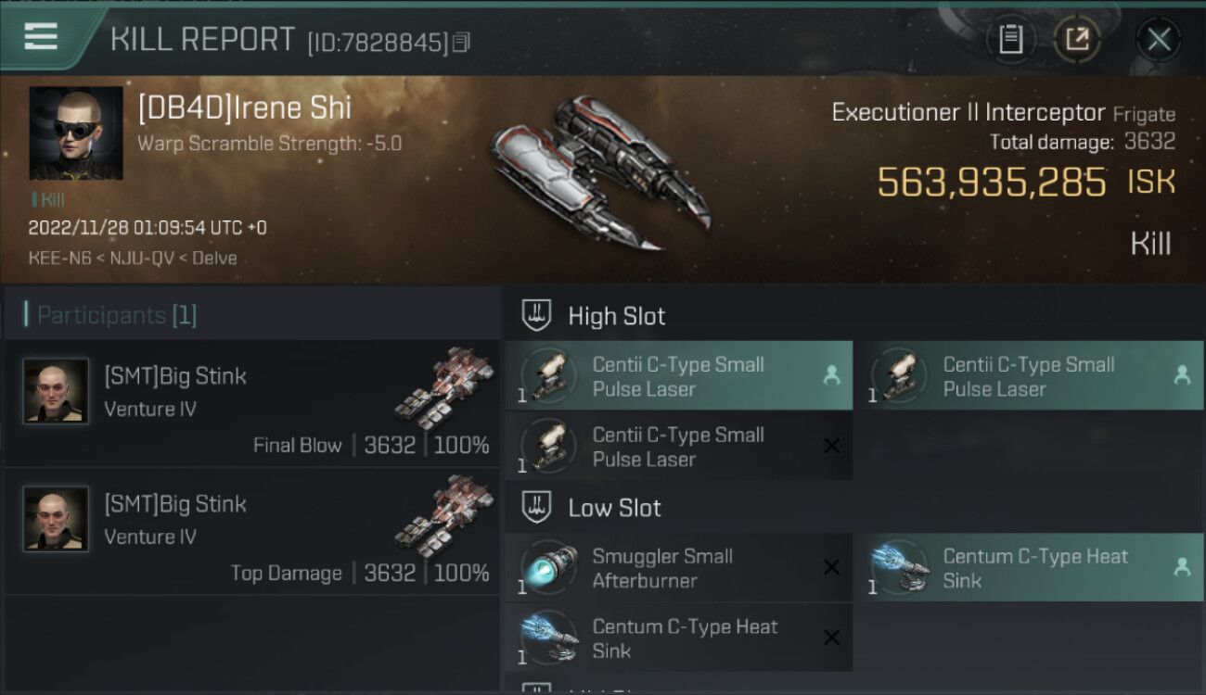Click the High Slot section icon

pos(537,315)
